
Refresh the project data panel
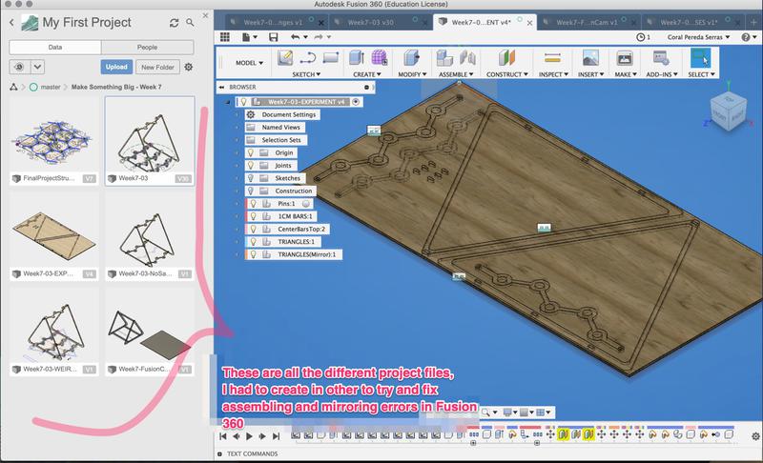click(x=174, y=23)
